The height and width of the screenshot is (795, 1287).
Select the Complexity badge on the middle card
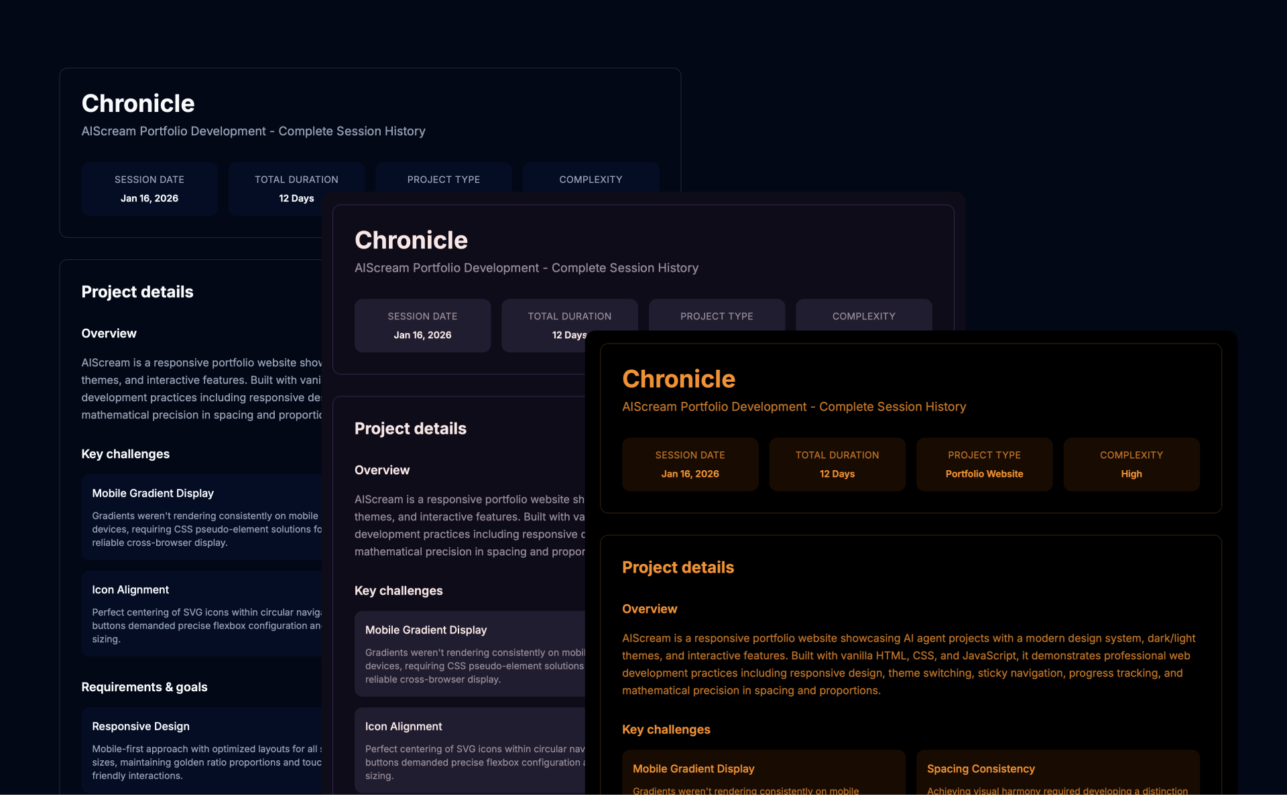click(863, 316)
